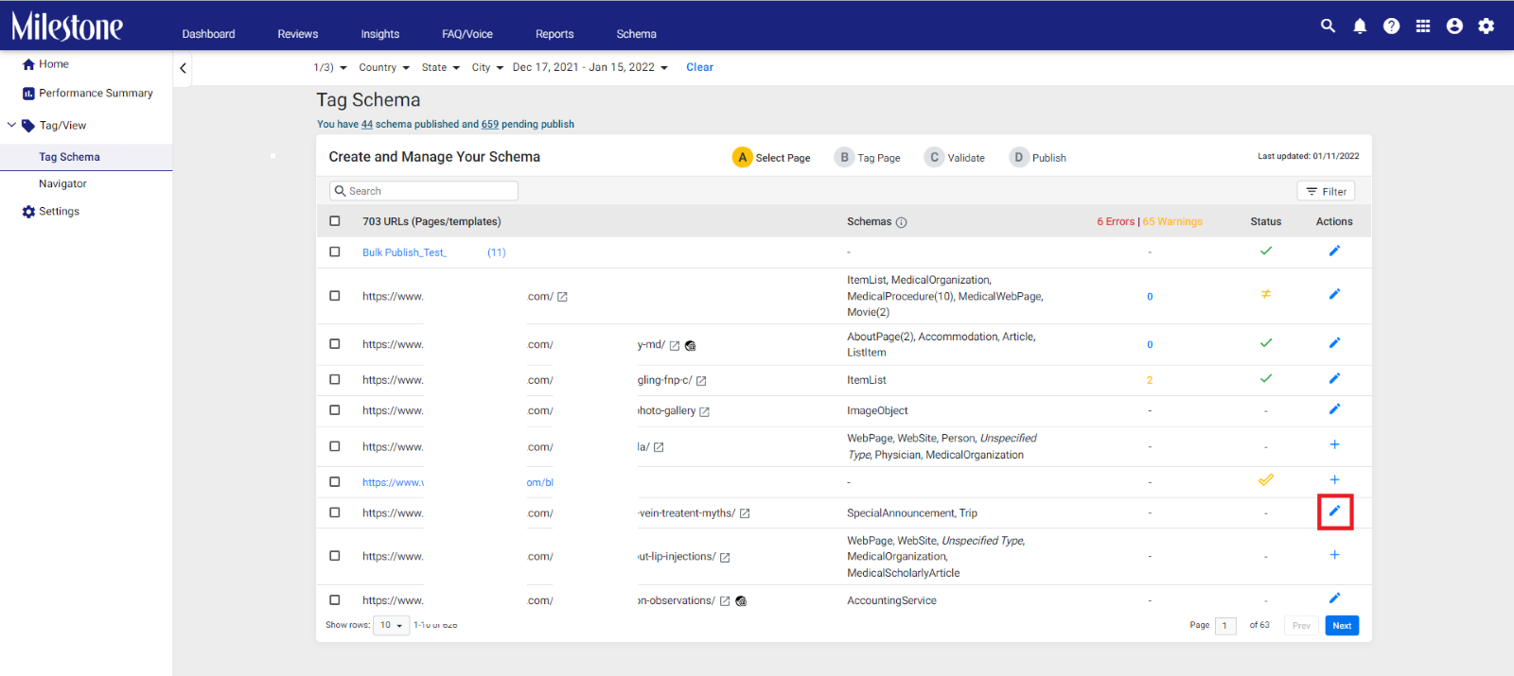
Task: Edit the vein-treatent-myths row with pencil icon
Action: point(1334,511)
